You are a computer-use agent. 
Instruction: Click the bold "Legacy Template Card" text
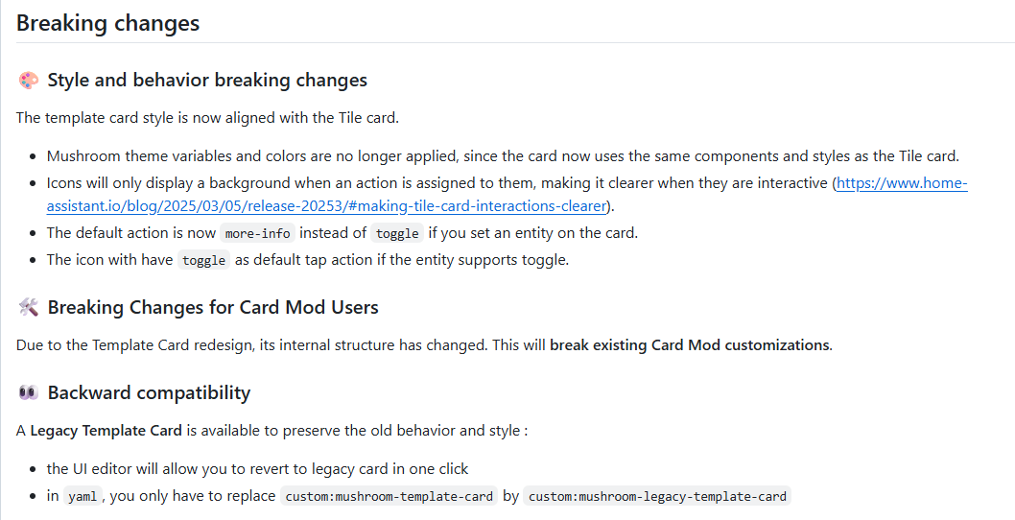[x=106, y=431]
